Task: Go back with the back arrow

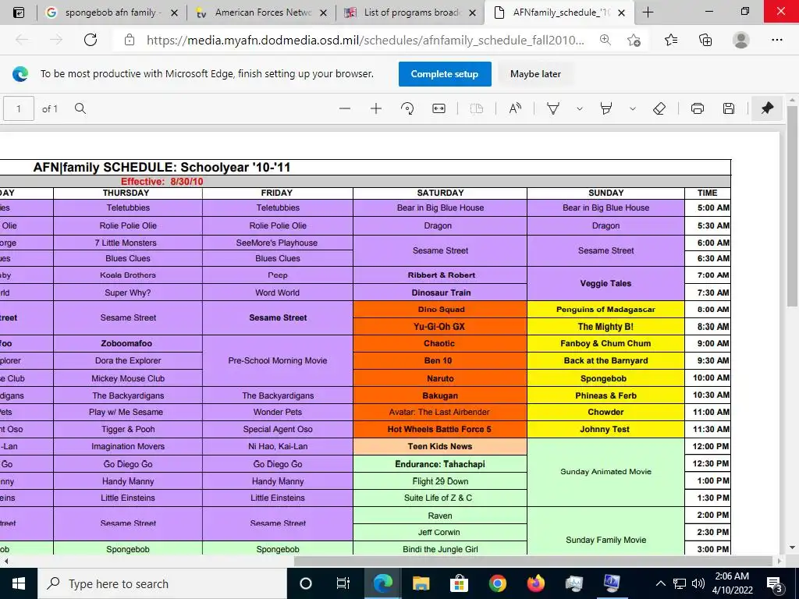Action: click(x=21, y=40)
